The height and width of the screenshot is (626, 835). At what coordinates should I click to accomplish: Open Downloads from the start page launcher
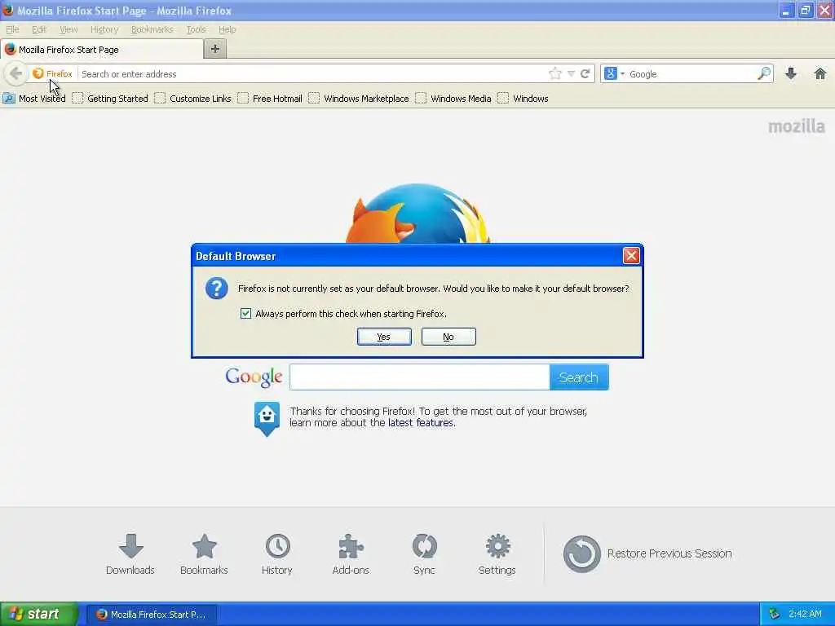click(x=130, y=554)
